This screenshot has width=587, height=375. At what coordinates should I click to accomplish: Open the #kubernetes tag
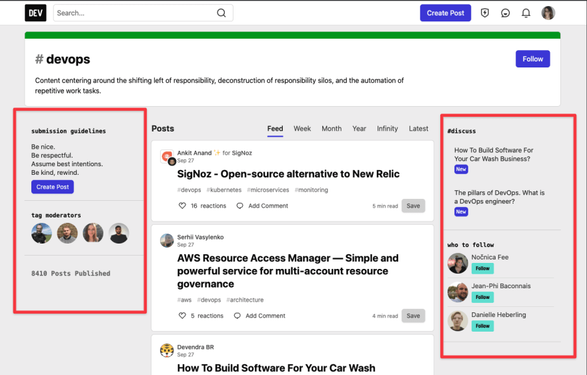(224, 190)
